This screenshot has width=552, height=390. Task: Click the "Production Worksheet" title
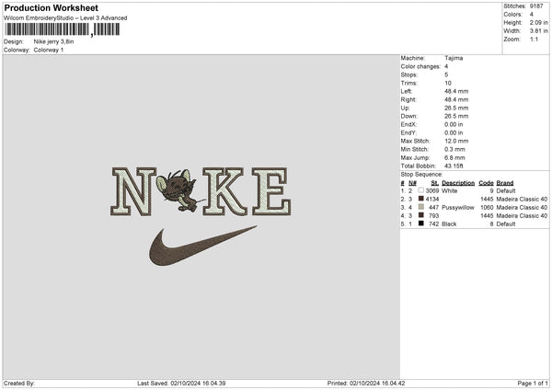click(52, 7)
